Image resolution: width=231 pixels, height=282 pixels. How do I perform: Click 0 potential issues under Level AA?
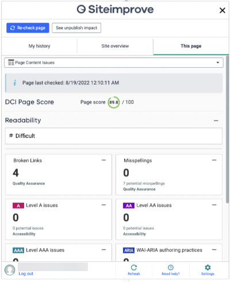(138, 228)
